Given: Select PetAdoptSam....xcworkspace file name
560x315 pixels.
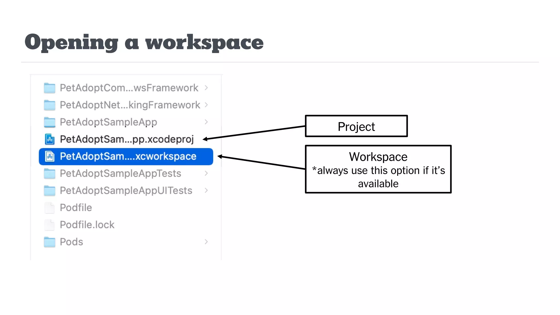Looking at the screenshot, I should point(128,156).
